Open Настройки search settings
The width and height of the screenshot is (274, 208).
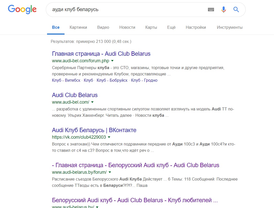pyautogui.click(x=196, y=27)
